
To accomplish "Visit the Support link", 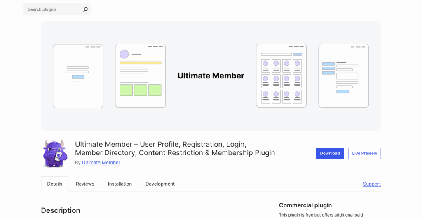I will click(x=372, y=184).
